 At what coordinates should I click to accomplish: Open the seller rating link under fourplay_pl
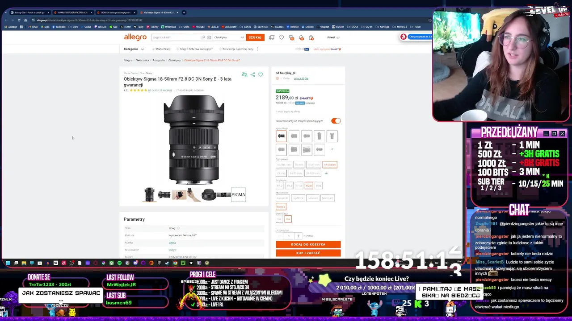[301, 78]
